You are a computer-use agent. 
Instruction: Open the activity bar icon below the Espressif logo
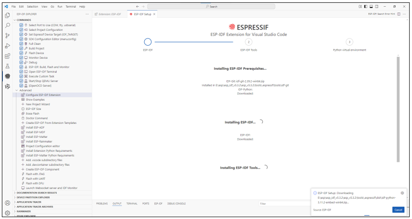[x=7, y=86]
